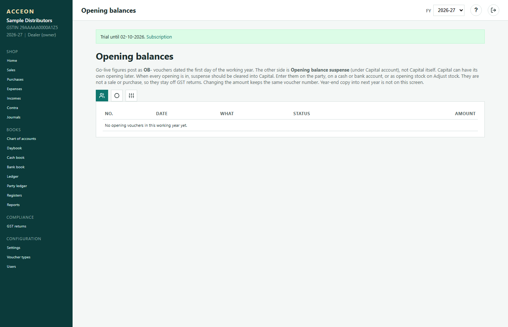Open the Party ledger
The height and width of the screenshot is (327, 508).
[17, 186]
